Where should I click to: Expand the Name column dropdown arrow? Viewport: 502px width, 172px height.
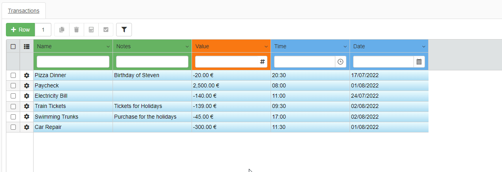108,47
